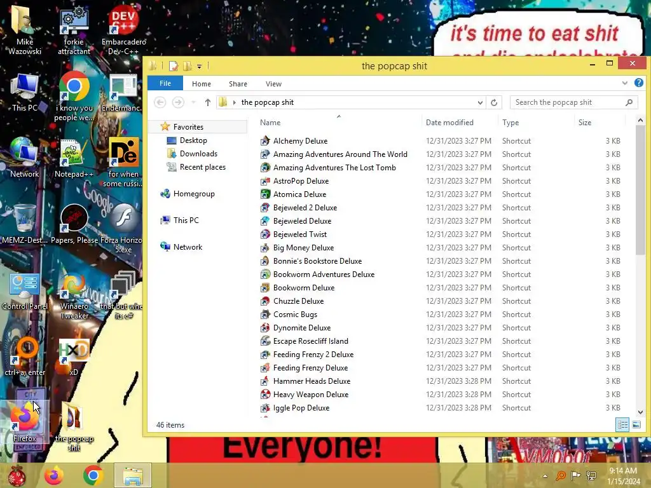
Task: Select Network in navigation pane
Action: (x=188, y=247)
